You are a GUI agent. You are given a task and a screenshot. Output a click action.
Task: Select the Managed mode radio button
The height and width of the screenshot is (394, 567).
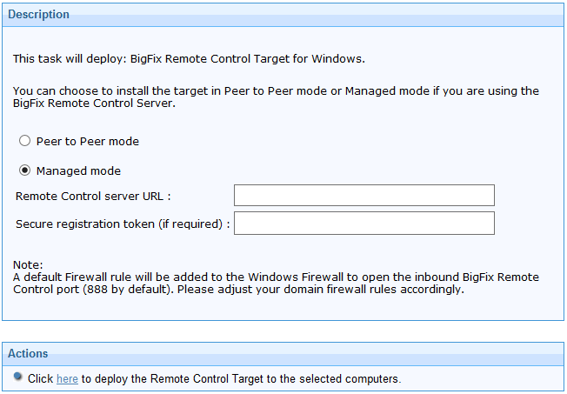click(24, 170)
